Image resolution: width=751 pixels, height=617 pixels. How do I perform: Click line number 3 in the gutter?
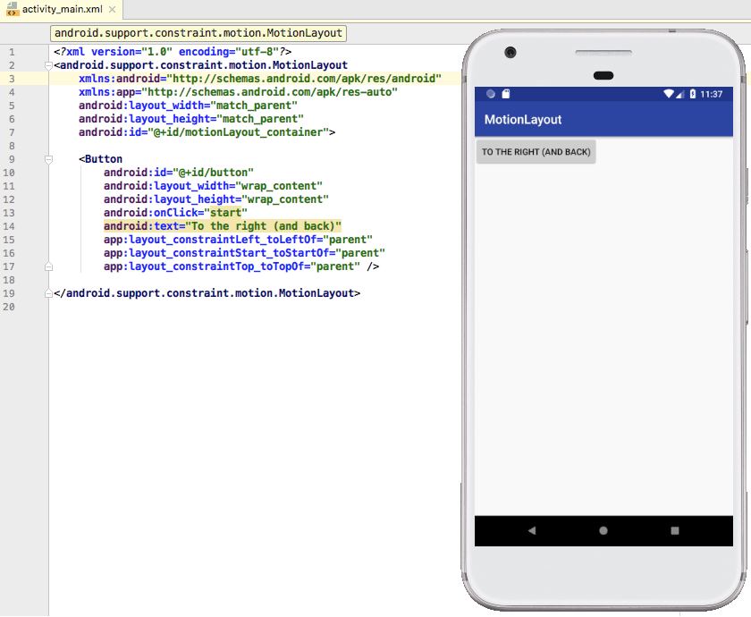12,79
